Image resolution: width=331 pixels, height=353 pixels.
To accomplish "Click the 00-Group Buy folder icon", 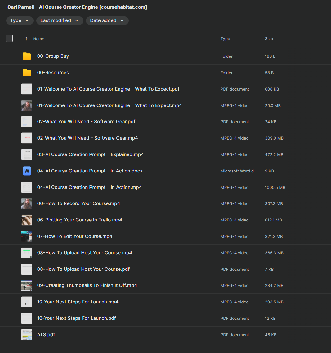I will (27, 56).
